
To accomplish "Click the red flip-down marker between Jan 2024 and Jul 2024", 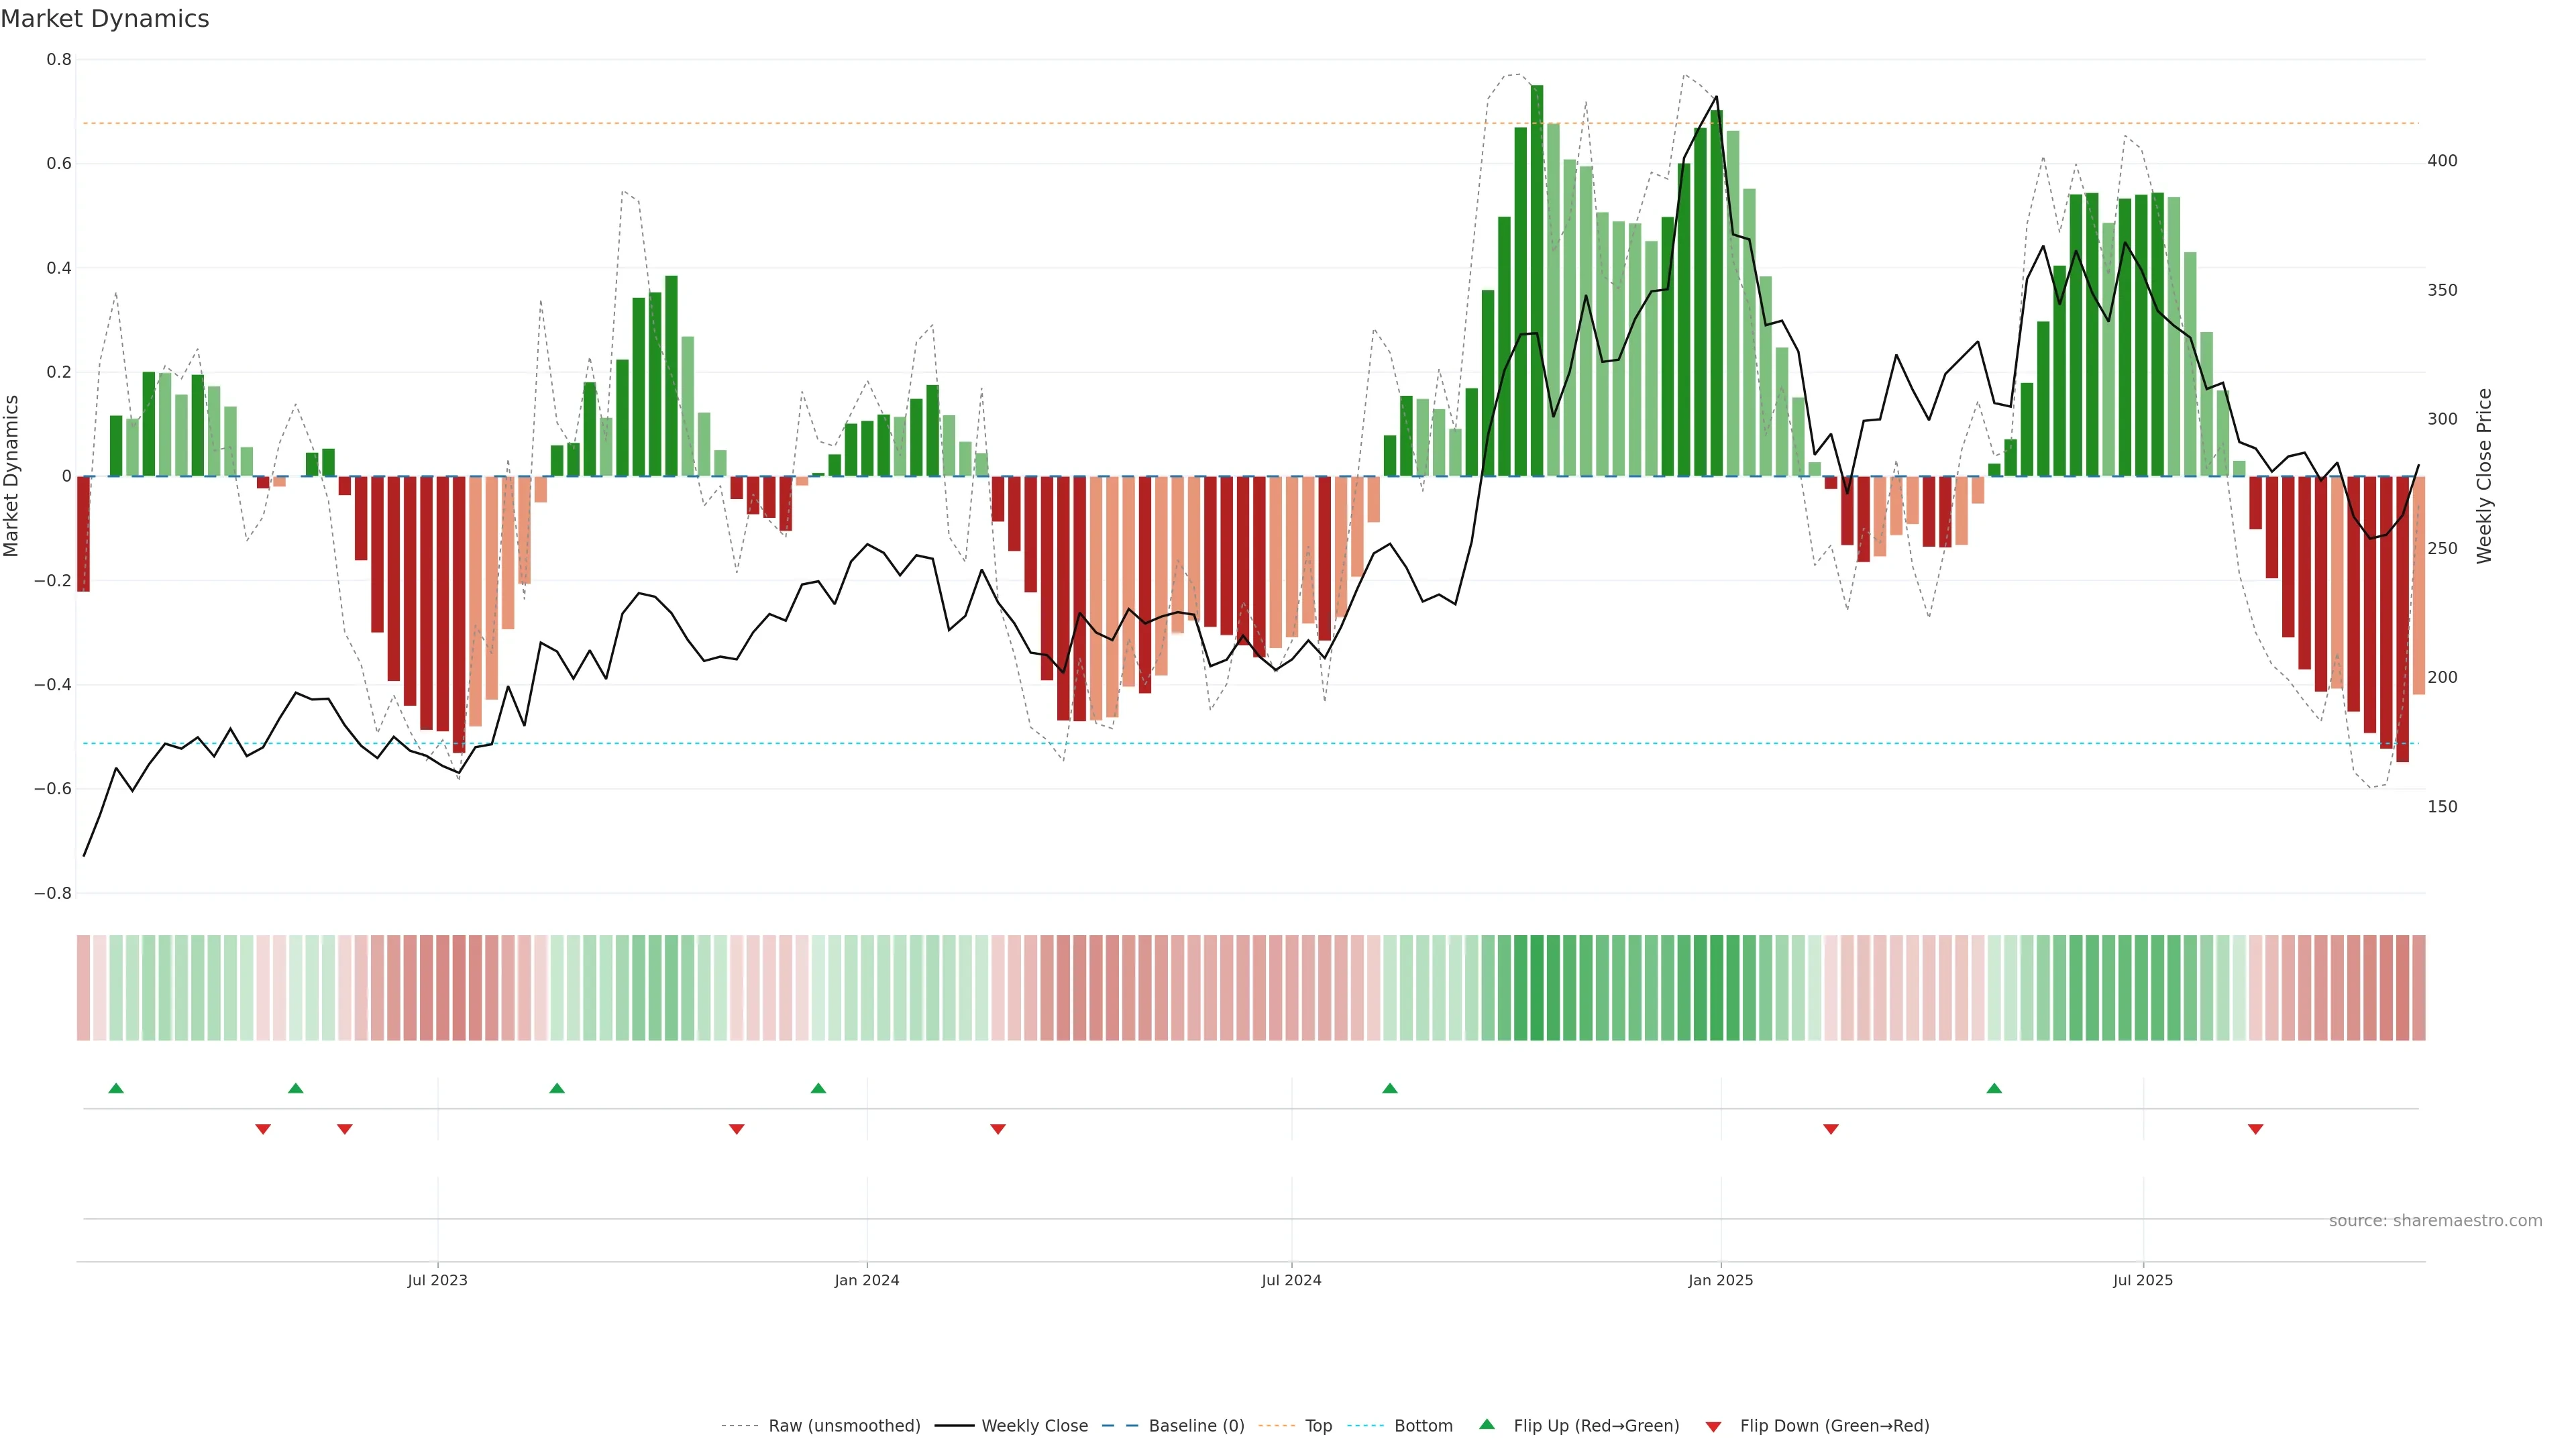I will coord(998,1129).
